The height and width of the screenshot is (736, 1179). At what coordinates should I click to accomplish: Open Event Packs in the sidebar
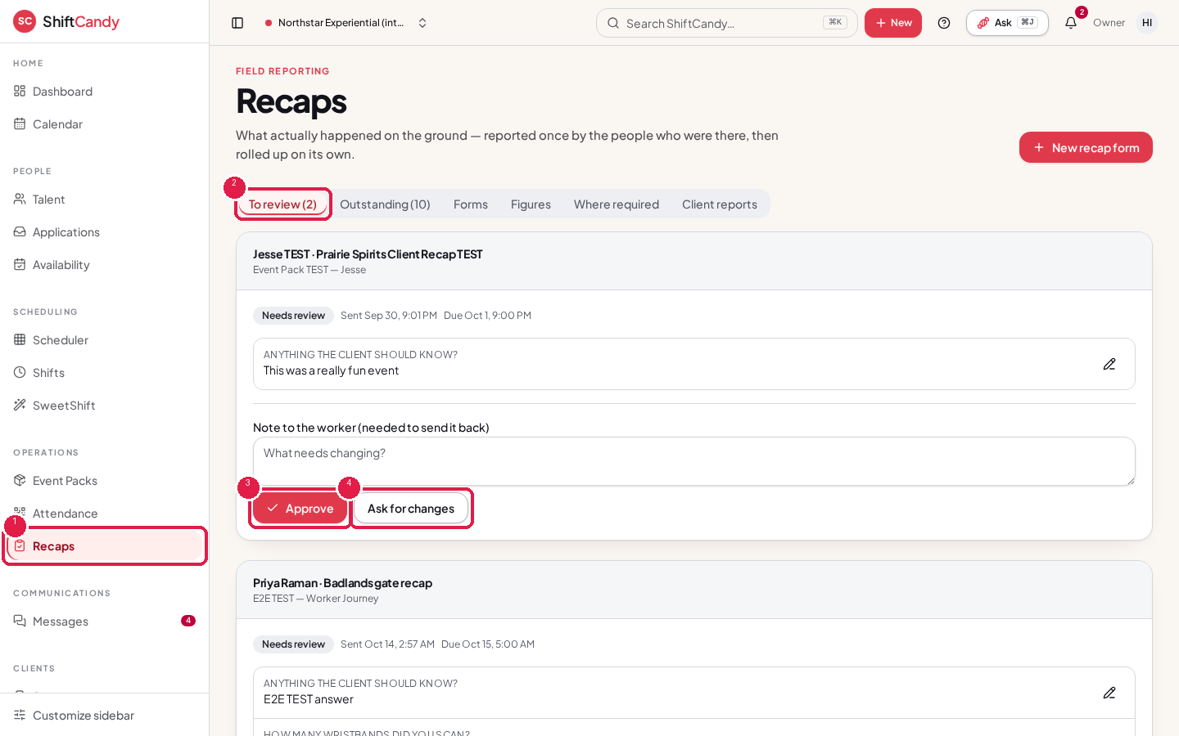tap(104, 481)
